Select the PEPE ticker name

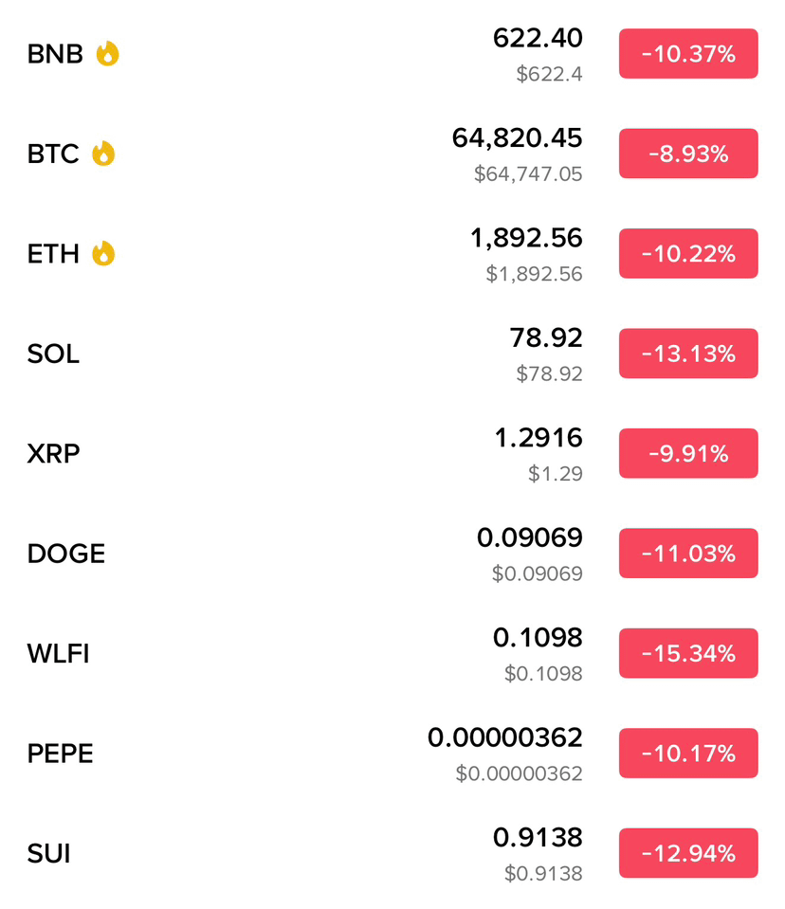(x=61, y=754)
